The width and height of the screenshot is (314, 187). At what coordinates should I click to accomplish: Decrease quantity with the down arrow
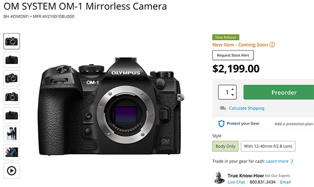(x=232, y=96)
